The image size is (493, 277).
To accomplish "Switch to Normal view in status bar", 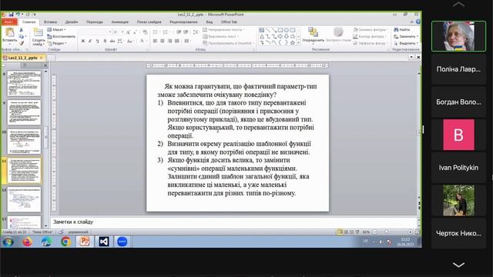I will [x=340, y=232].
